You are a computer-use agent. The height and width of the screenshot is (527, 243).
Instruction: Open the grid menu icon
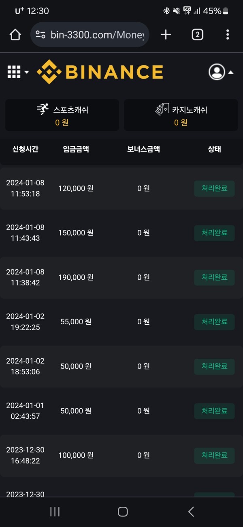pos(14,72)
